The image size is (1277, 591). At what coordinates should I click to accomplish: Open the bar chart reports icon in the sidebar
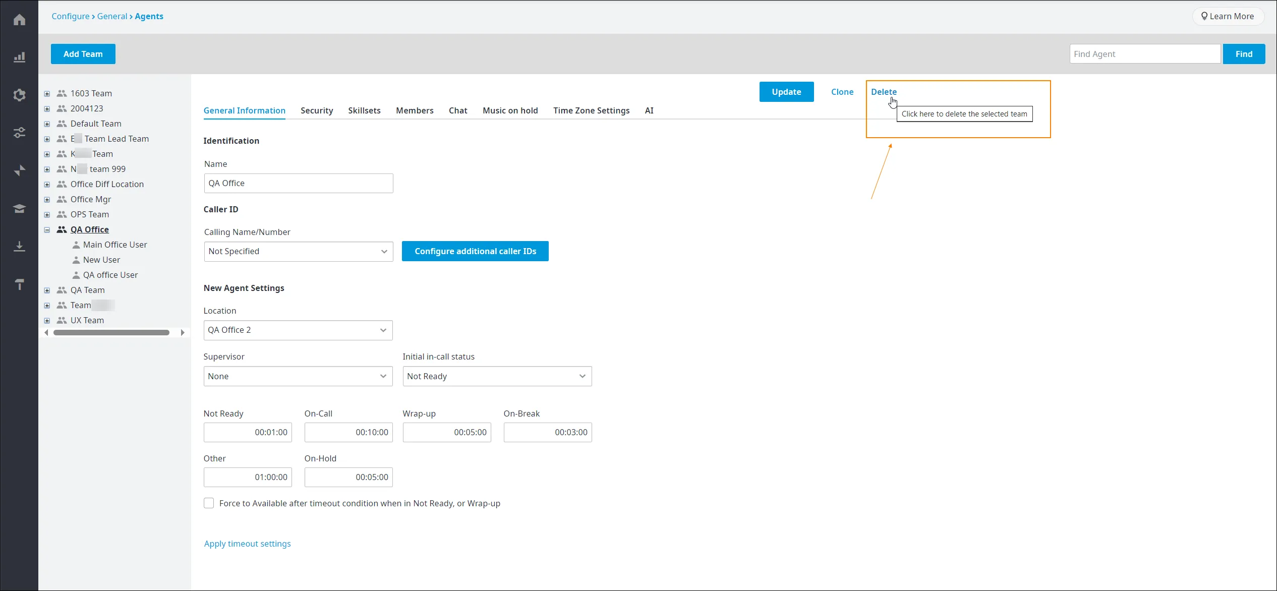19,57
